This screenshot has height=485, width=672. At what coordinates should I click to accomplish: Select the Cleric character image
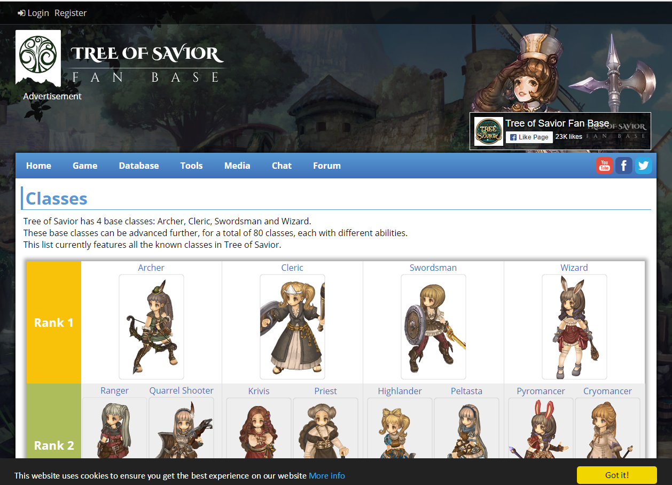point(292,327)
